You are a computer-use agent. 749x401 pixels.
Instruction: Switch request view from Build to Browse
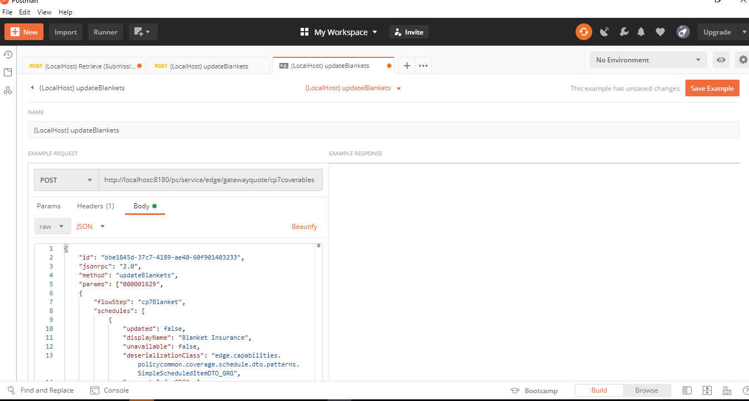[646, 390]
